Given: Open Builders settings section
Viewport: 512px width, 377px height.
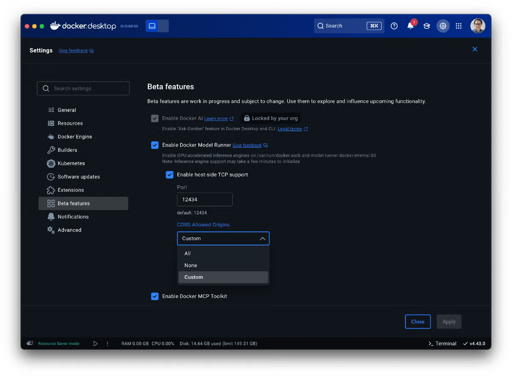Looking at the screenshot, I should (83, 150).
